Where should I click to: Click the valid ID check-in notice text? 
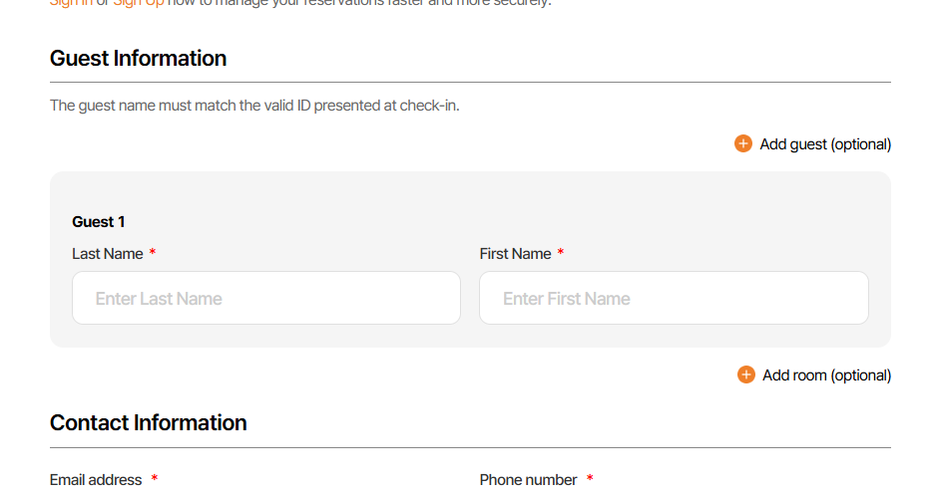(x=254, y=105)
